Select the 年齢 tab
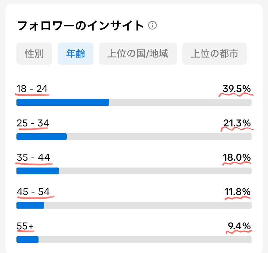The width and height of the screenshot is (268, 253). pos(76,54)
